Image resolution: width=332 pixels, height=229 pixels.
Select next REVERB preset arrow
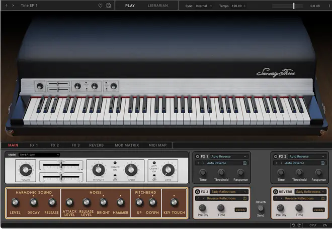point(281,198)
